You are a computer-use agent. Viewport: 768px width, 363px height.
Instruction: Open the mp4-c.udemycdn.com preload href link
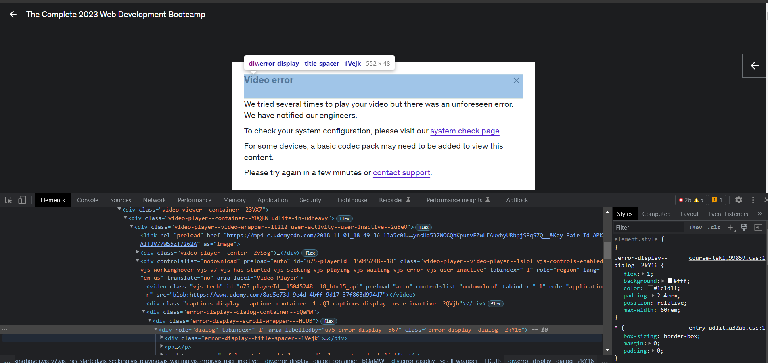[x=372, y=240]
